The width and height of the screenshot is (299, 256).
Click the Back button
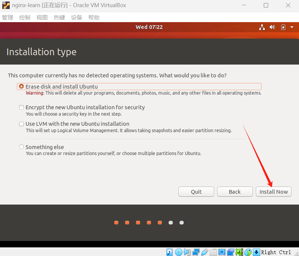[235, 191]
